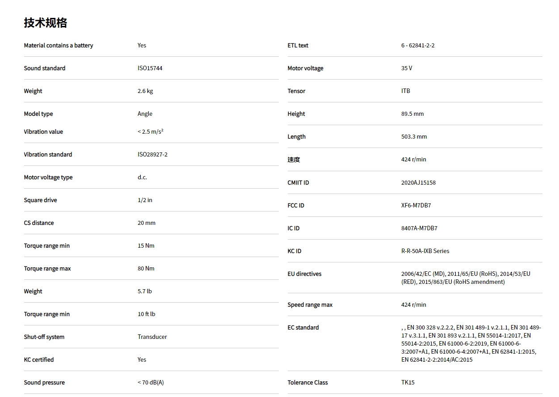Click the Sound standard value ISO15744
559x397 pixels.
tap(150, 68)
